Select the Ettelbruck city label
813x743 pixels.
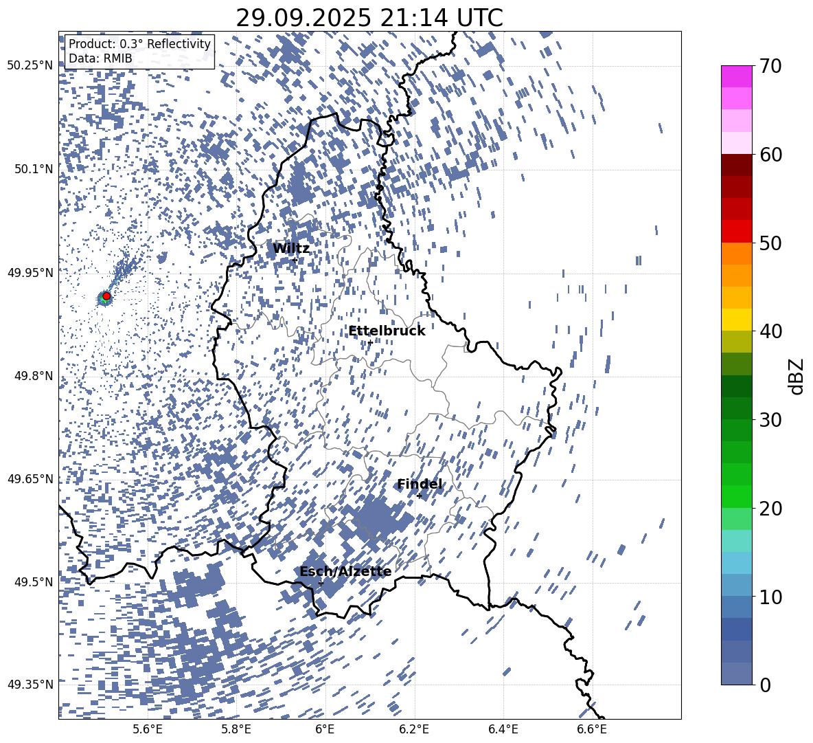click(387, 331)
